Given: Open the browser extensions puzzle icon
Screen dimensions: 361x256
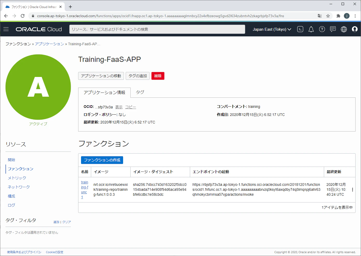Looking at the screenshot, I should (x=338, y=16).
